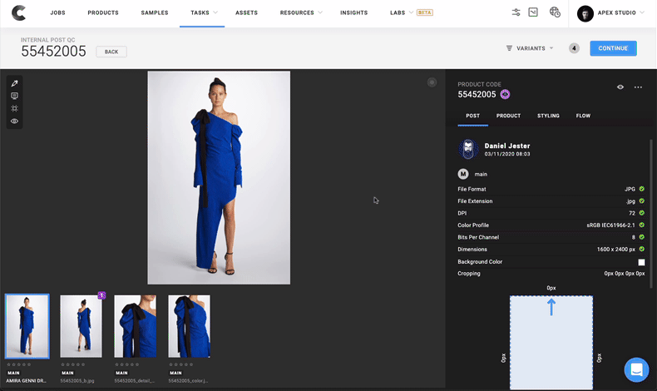The width and height of the screenshot is (657, 391).
Task: Click the purple badge on second thumbnail
Action: (x=101, y=295)
